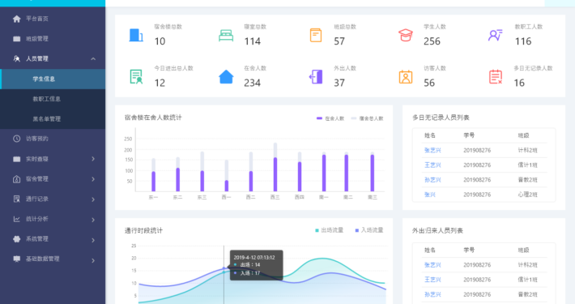Image resolution: width=575 pixels, height=304 pixels.
Task: Open 孙艺兴 in the 外出归来人员列表 table
Action: tap(432, 294)
